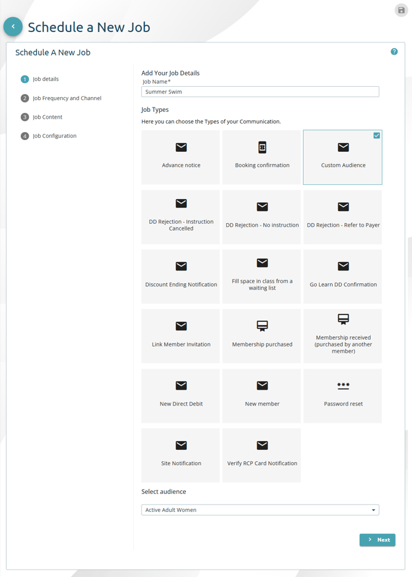This screenshot has height=577, width=412.
Task: Go to step 3 Job Content
Action: (42, 117)
